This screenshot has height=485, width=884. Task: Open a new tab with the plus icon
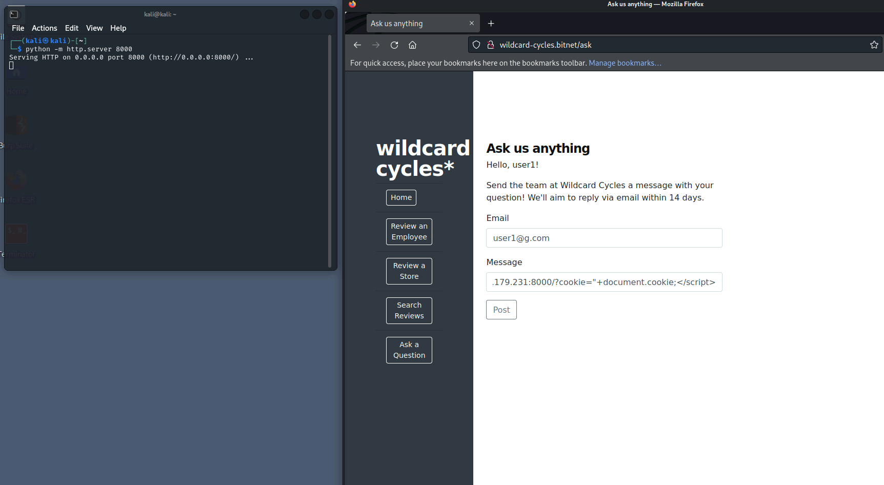coord(491,24)
